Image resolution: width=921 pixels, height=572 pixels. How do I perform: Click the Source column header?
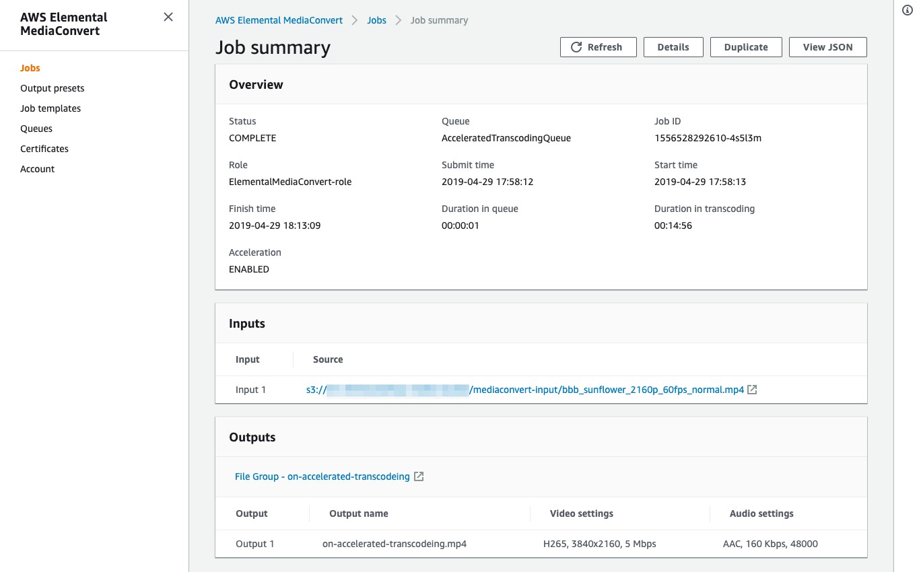(328, 359)
